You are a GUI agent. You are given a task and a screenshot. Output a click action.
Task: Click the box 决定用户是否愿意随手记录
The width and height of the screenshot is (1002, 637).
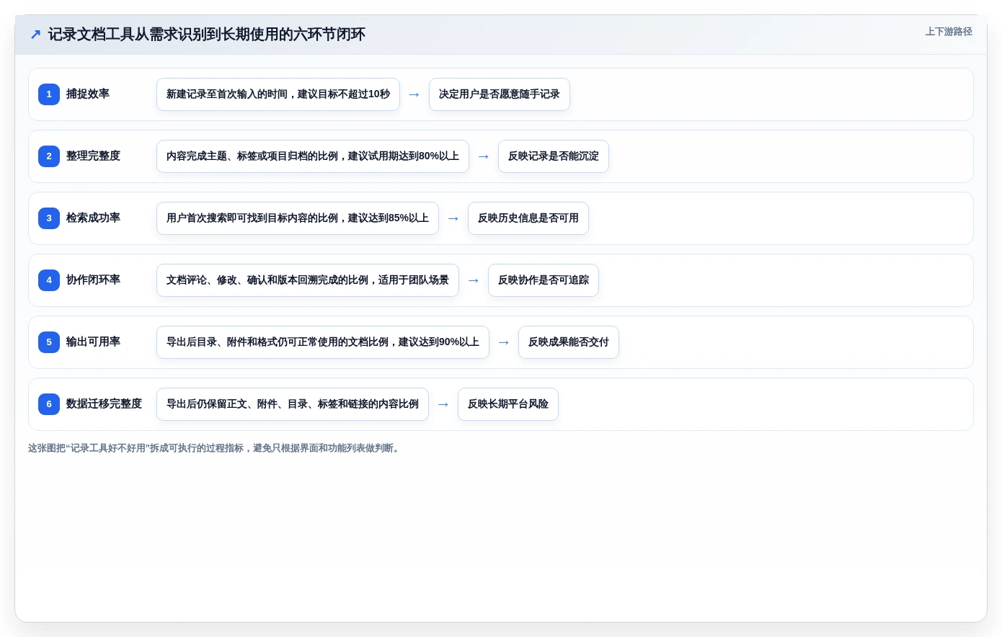pyautogui.click(x=500, y=94)
